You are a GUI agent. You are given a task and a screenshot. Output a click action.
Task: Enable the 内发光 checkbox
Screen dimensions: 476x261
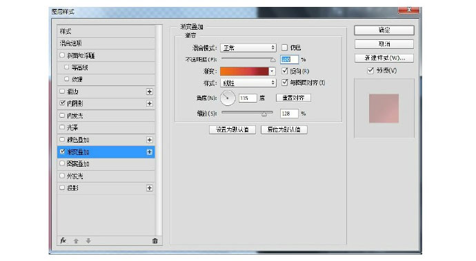coord(62,115)
